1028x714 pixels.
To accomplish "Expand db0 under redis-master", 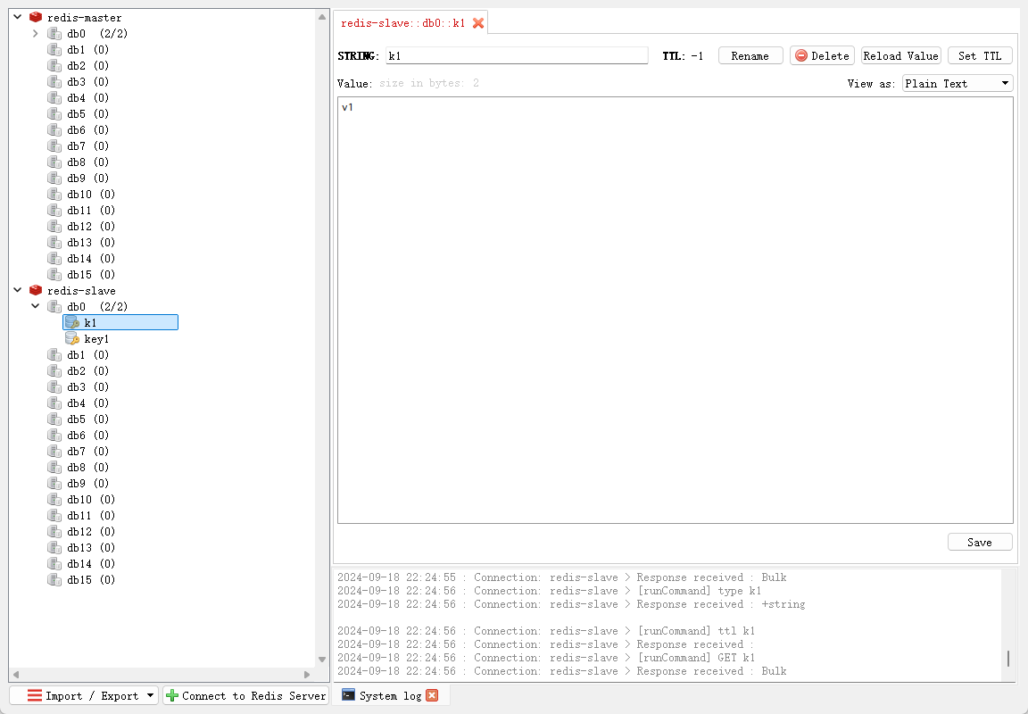I will click(x=36, y=33).
